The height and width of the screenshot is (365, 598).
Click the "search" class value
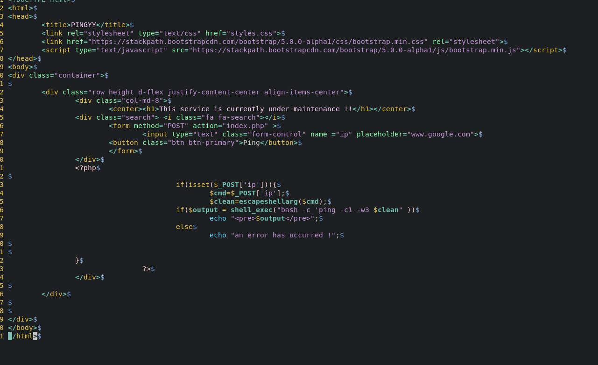tap(138, 117)
